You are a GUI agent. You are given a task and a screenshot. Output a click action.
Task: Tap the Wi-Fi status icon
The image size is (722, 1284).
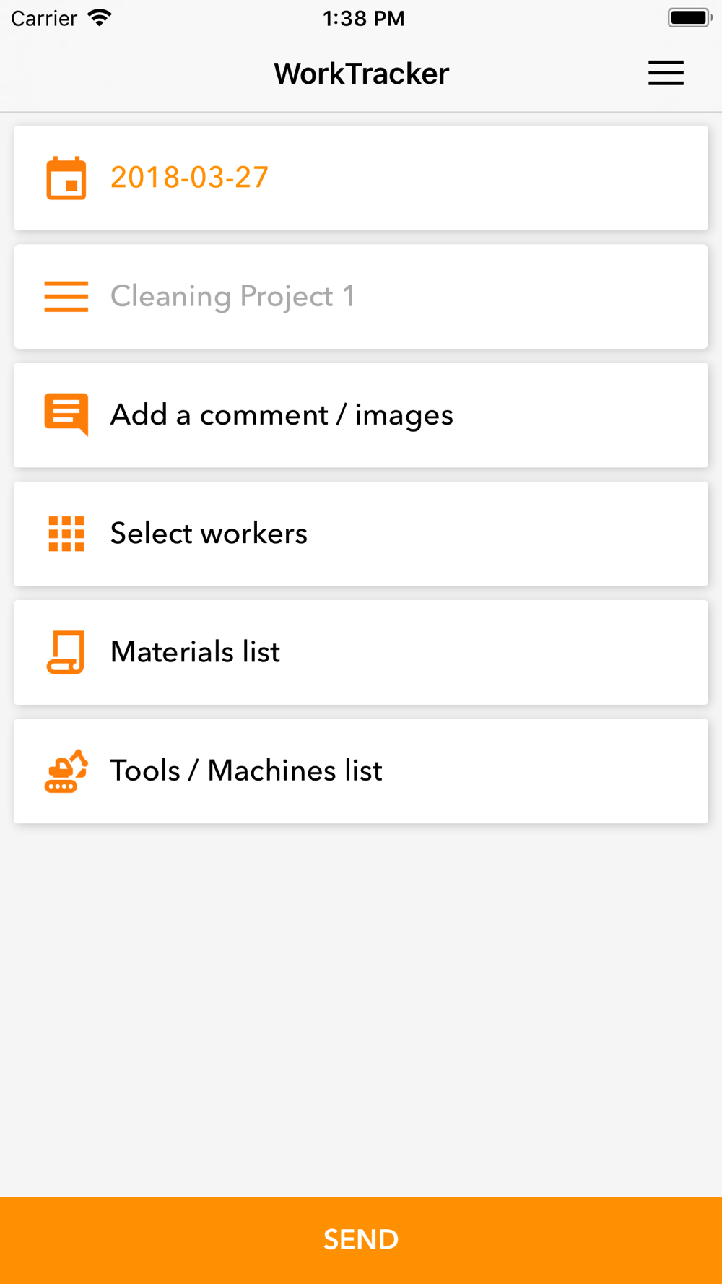point(100,18)
